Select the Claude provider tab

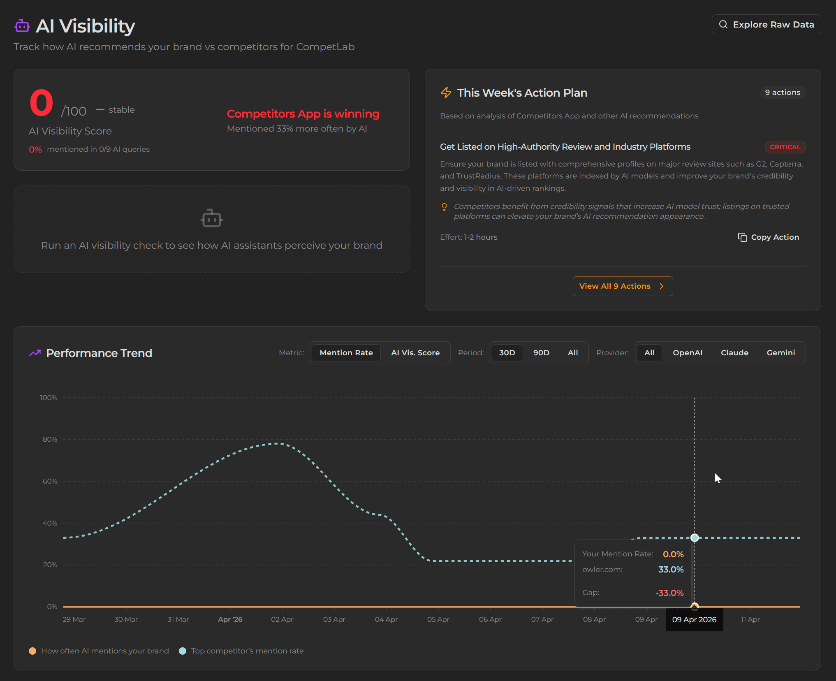pos(734,352)
